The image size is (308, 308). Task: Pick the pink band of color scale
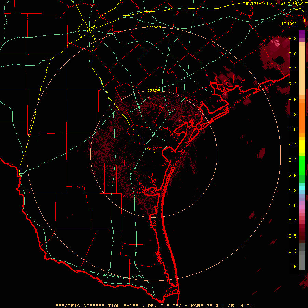click(x=302, y=207)
